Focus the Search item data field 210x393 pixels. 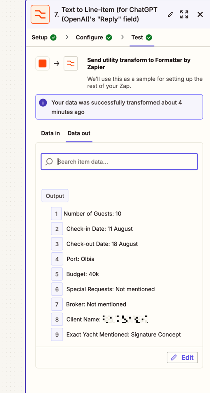pos(119,162)
